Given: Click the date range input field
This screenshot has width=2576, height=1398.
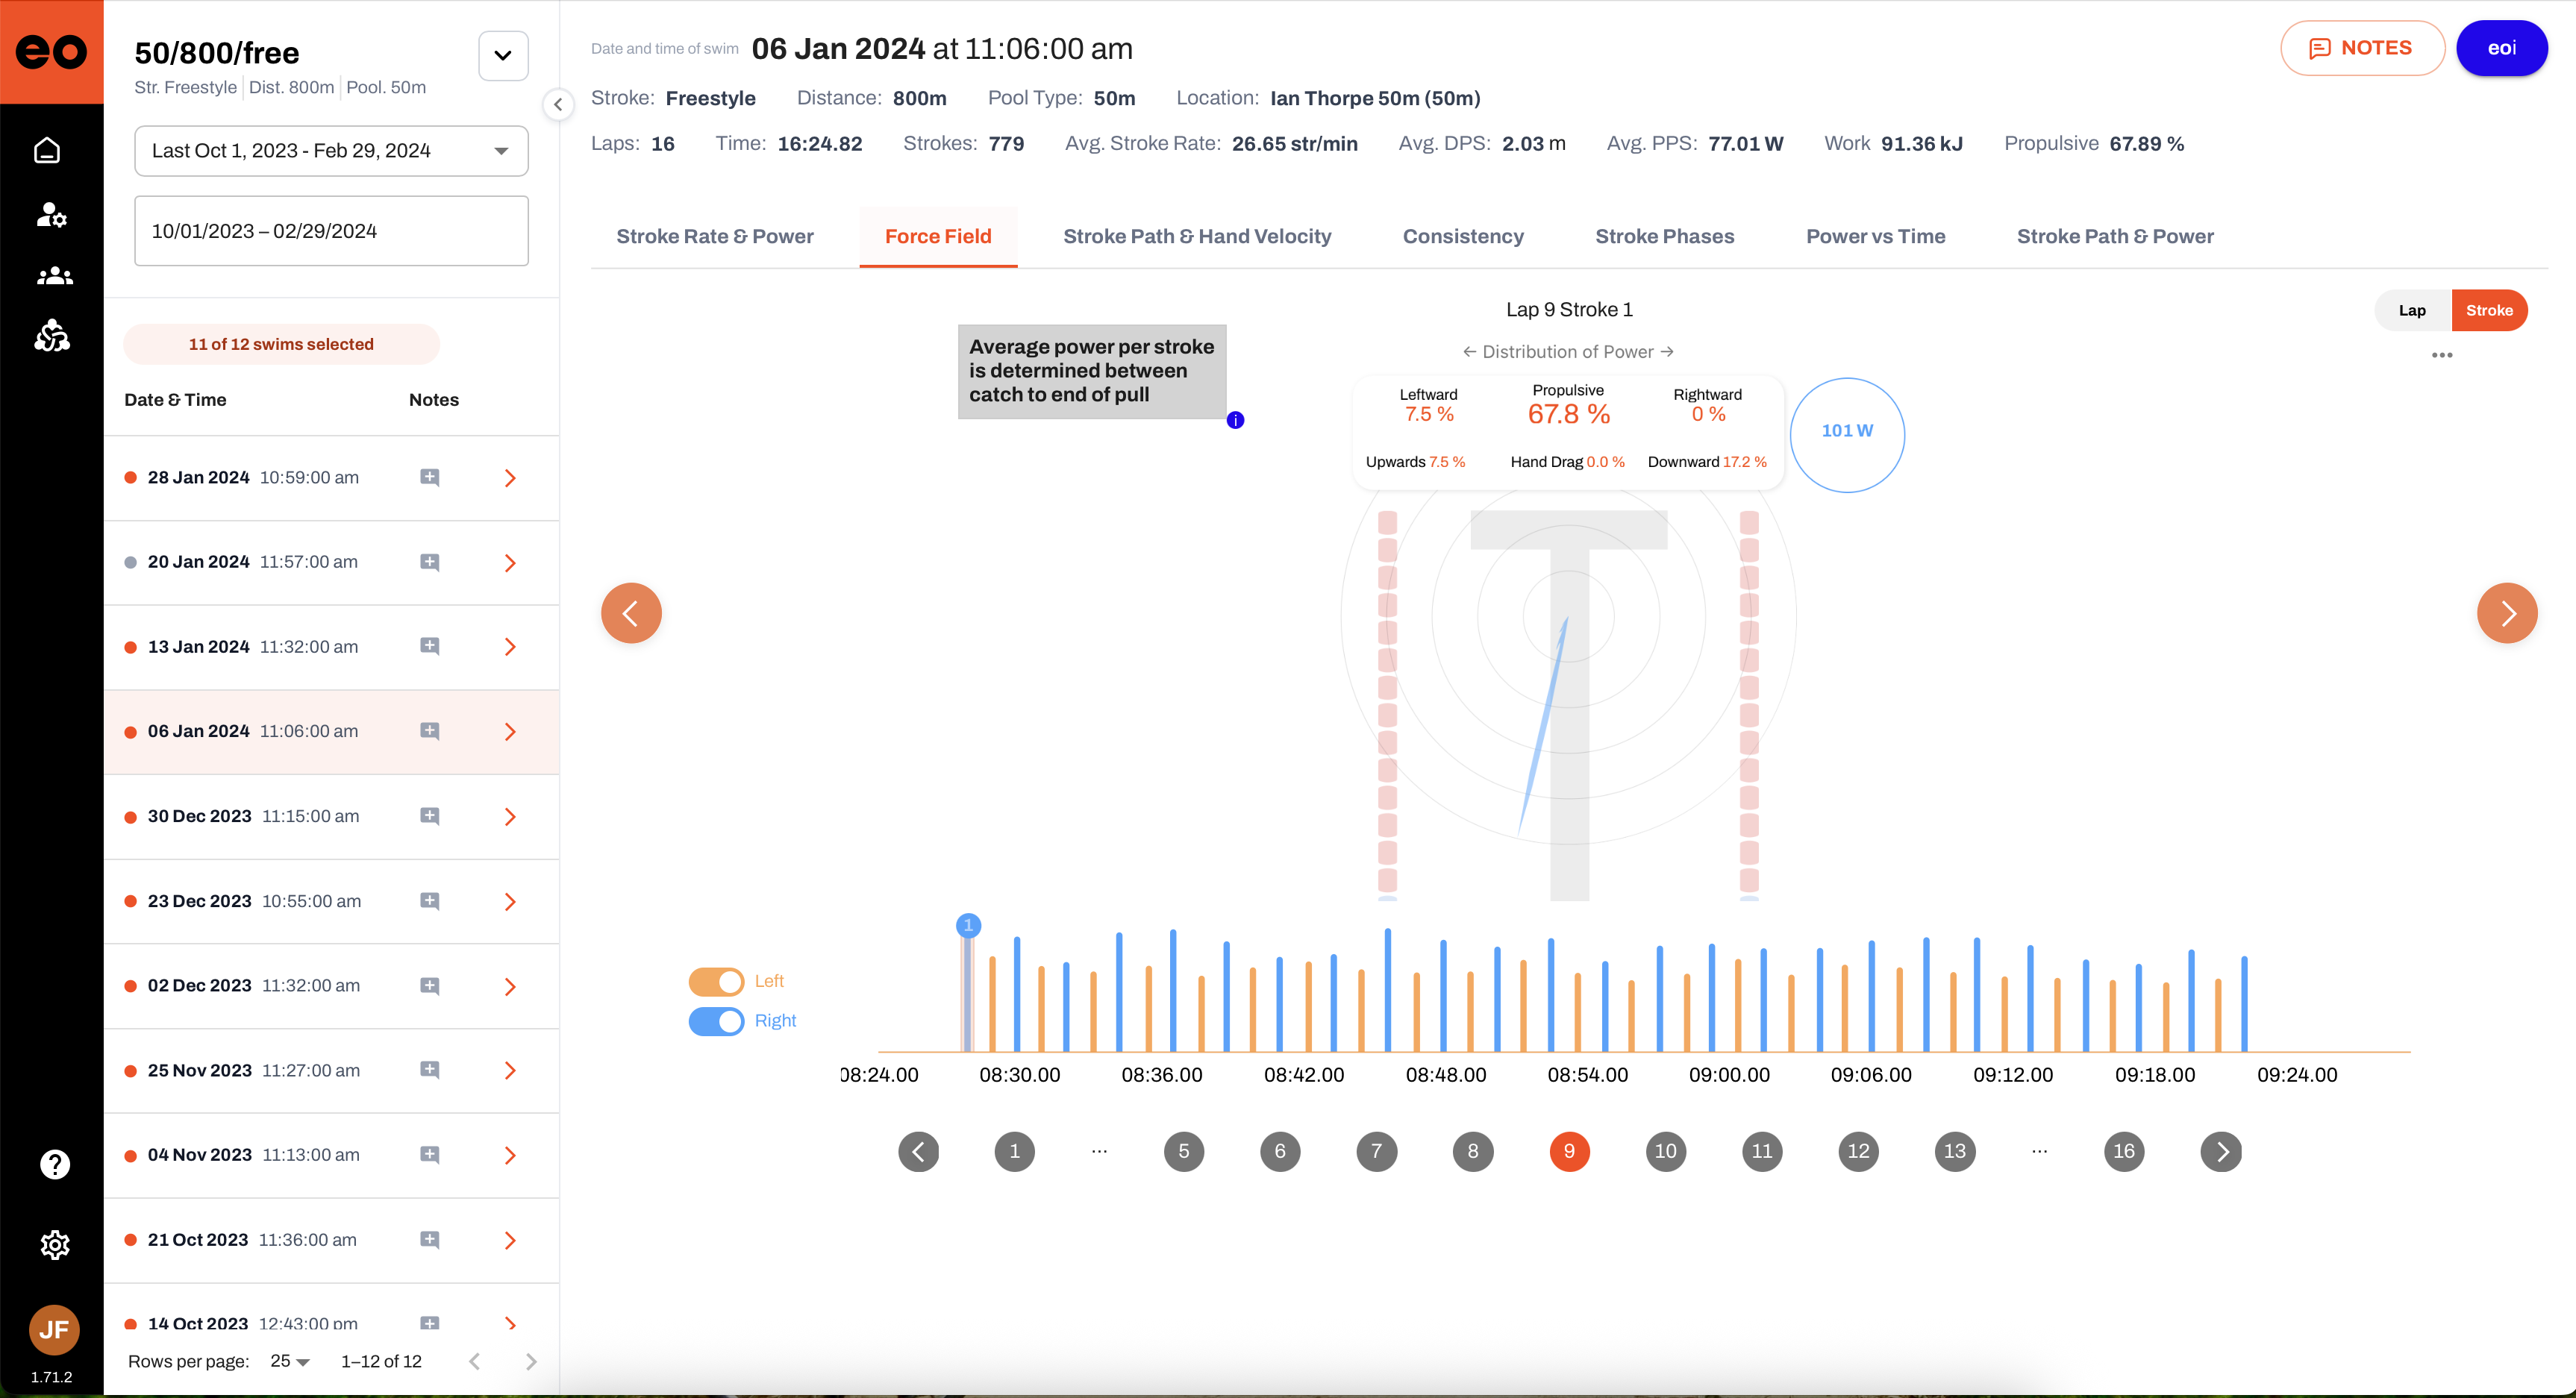Looking at the screenshot, I should tap(331, 231).
